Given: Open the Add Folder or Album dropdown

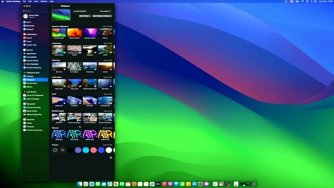Looking at the screenshot, I should pos(102,16).
